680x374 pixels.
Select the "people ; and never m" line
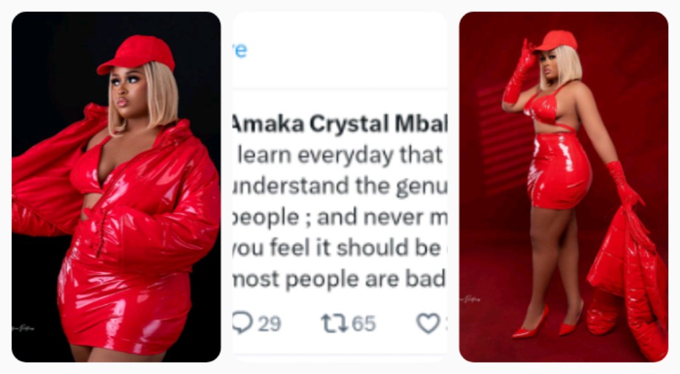coord(339,217)
